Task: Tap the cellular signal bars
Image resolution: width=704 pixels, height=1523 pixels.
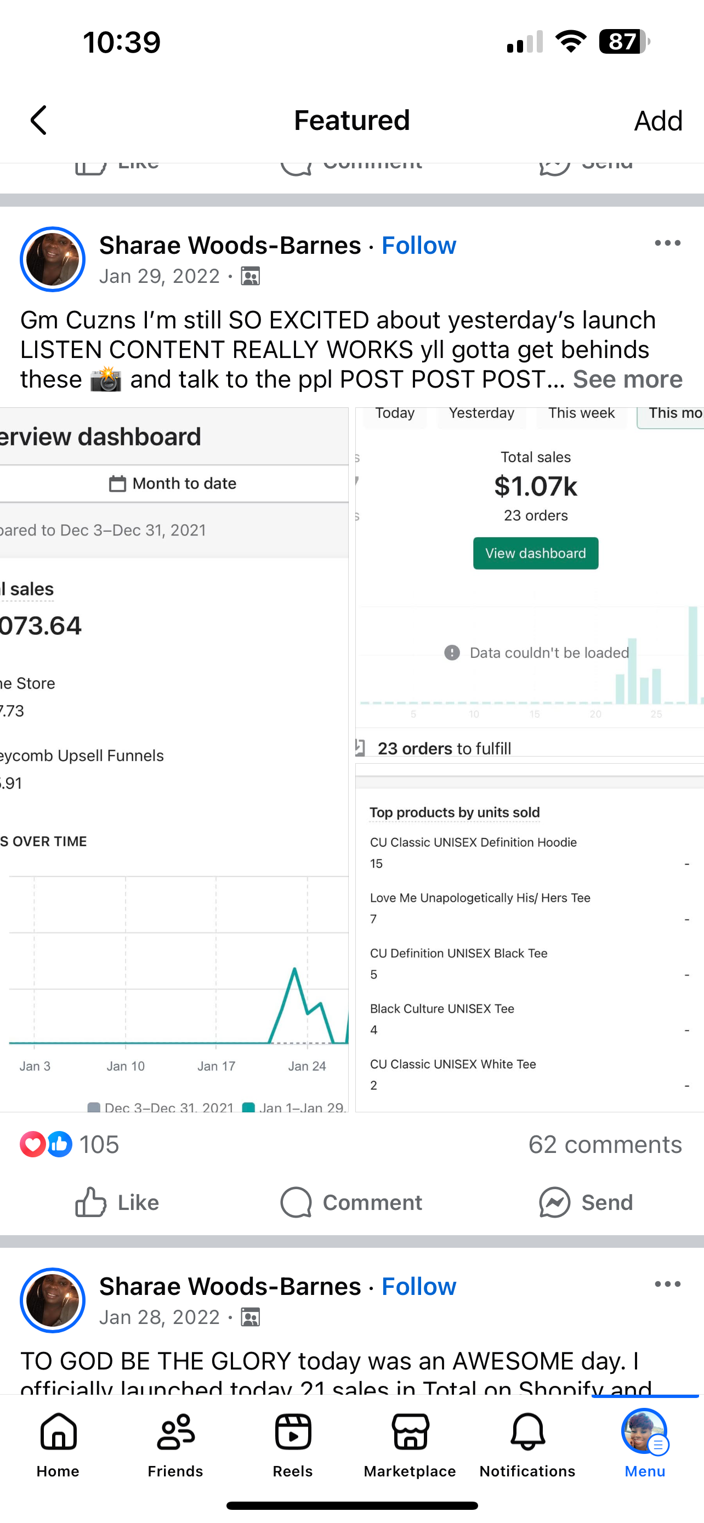Action: click(x=525, y=41)
